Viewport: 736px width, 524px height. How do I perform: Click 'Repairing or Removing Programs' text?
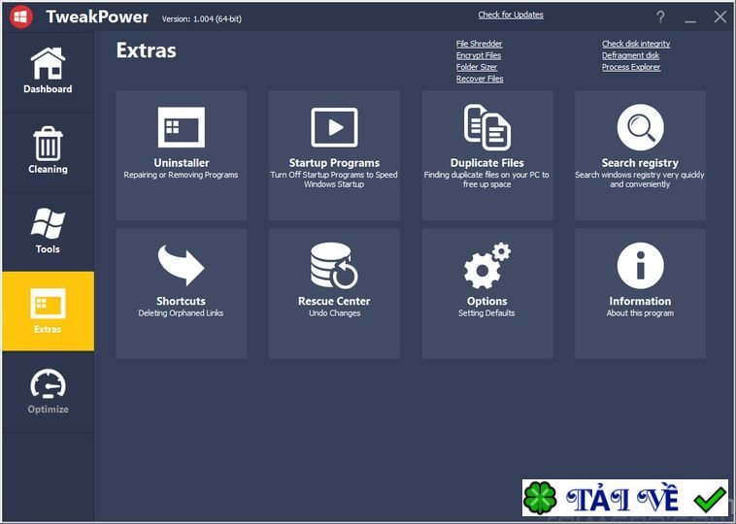coord(182,175)
